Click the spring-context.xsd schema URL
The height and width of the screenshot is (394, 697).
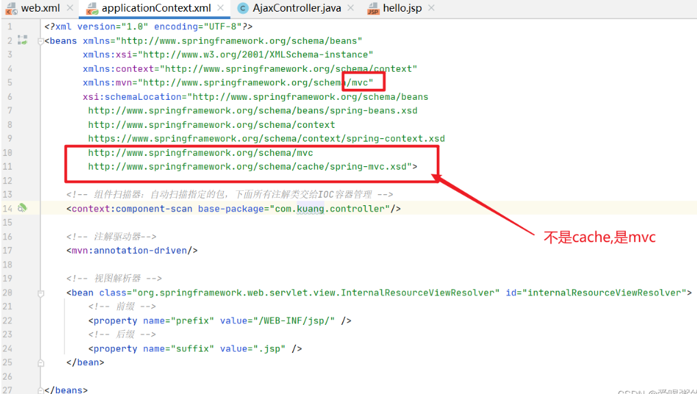(x=266, y=138)
